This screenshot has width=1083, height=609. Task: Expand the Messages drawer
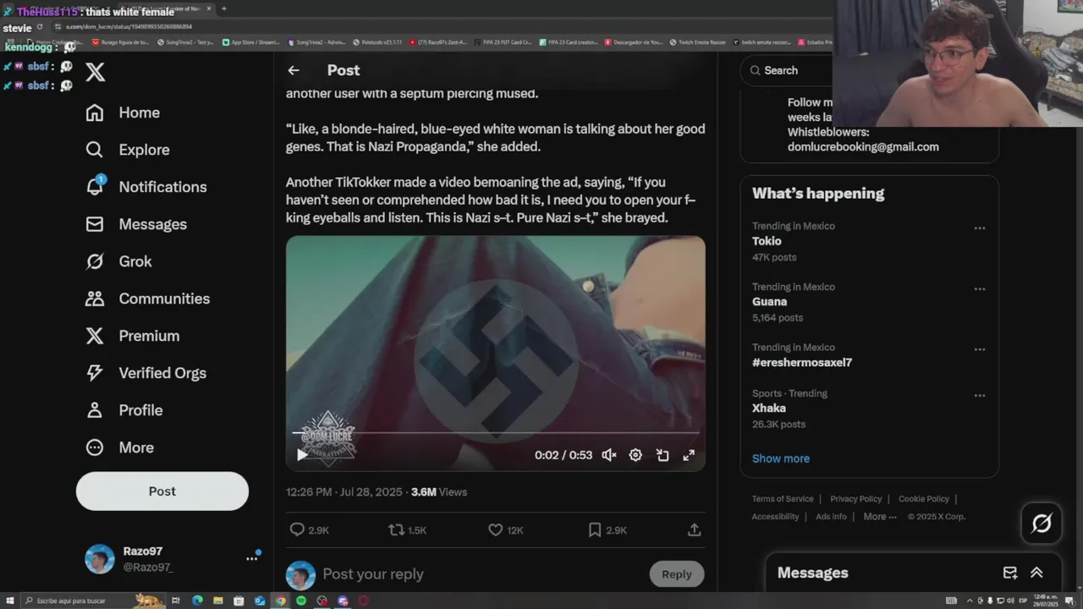[1036, 573]
